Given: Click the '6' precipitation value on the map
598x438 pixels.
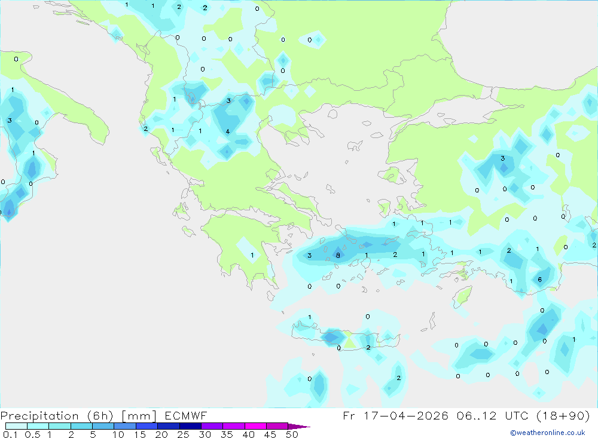Looking at the screenshot, I should [539, 280].
